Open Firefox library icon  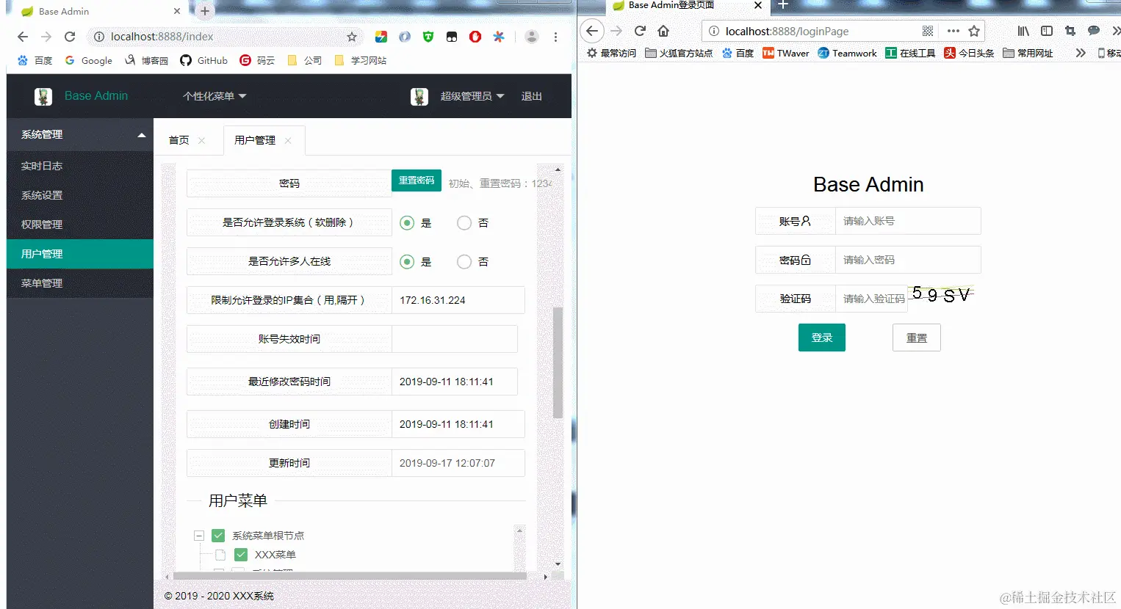(1023, 31)
